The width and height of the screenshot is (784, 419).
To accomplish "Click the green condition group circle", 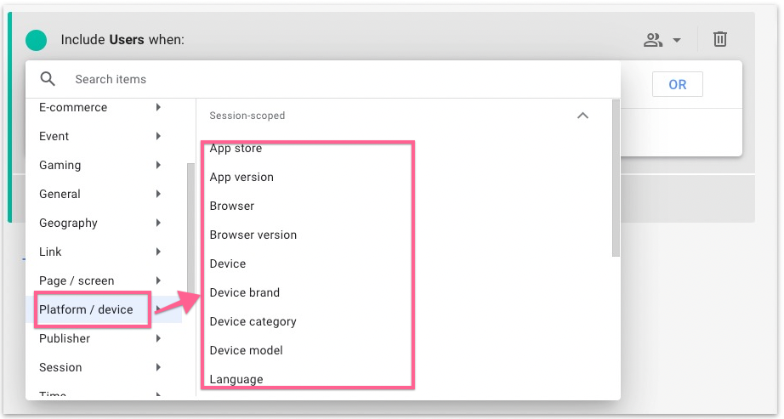I will pyautogui.click(x=36, y=40).
